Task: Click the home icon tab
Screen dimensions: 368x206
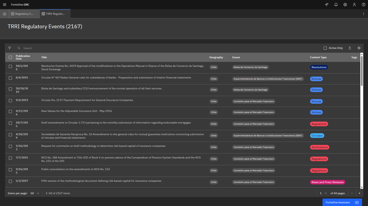Action: point(5,14)
